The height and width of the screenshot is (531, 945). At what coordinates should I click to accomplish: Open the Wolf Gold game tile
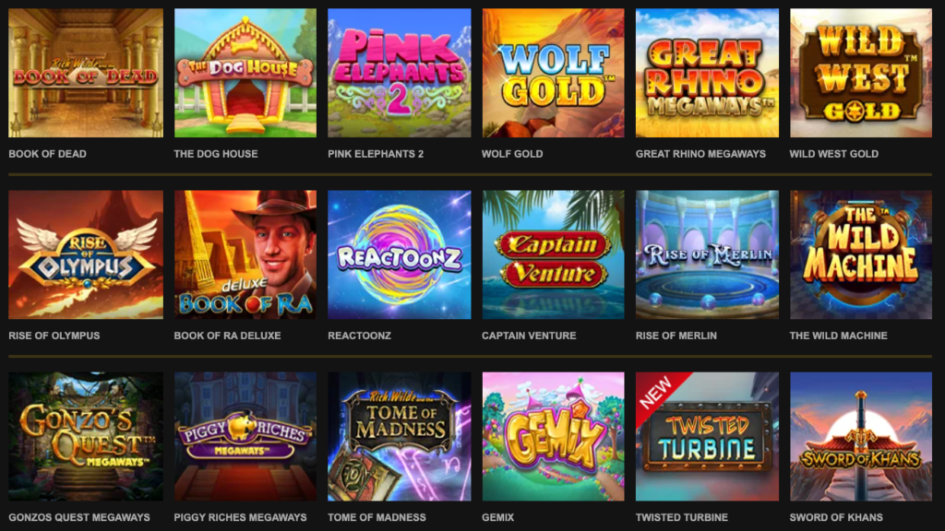tap(554, 73)
